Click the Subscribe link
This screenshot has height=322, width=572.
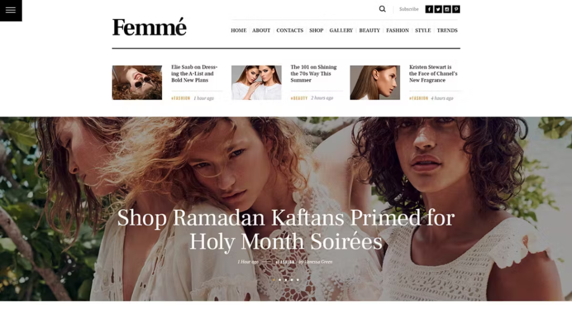(408, 9)
